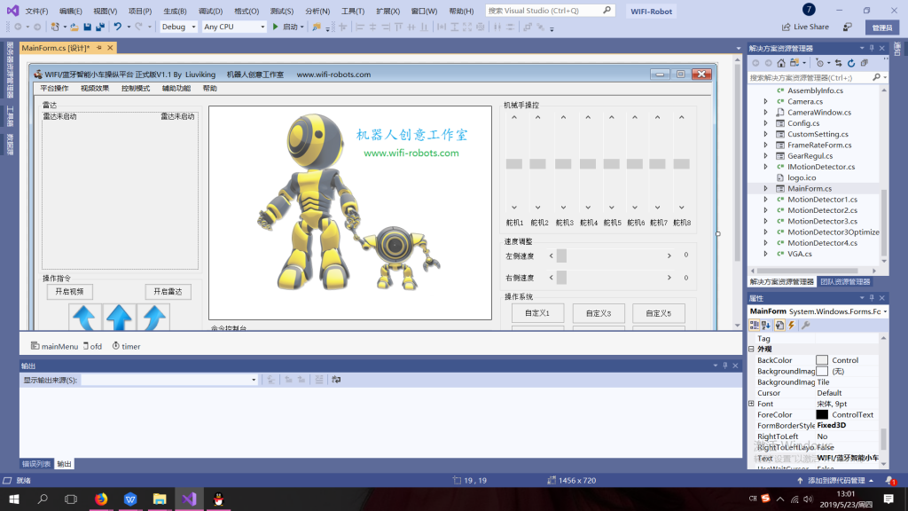Open the 调试(D) menu

tap(210, 11)
